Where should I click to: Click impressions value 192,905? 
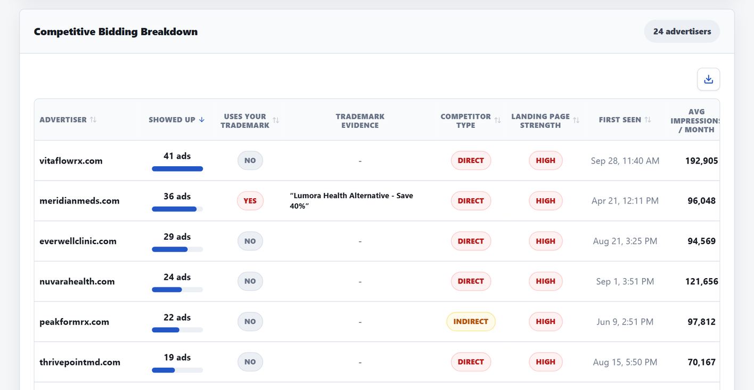[701, 160]
